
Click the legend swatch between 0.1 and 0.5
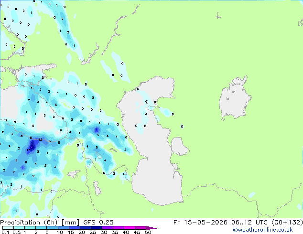coord(8,228)
